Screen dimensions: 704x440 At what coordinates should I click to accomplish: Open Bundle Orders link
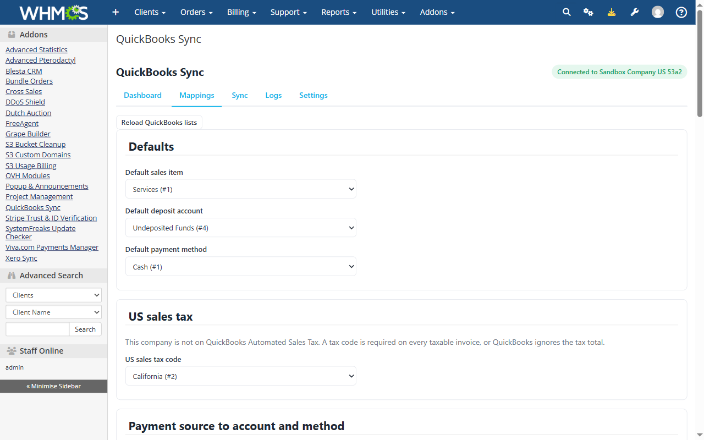[29, 81]
